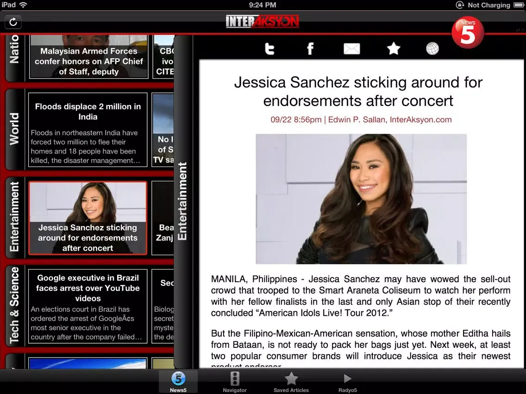Tap the rotation lock icon in status bar
This screenshot has width=526, height=394.
[x=460, y=5]
